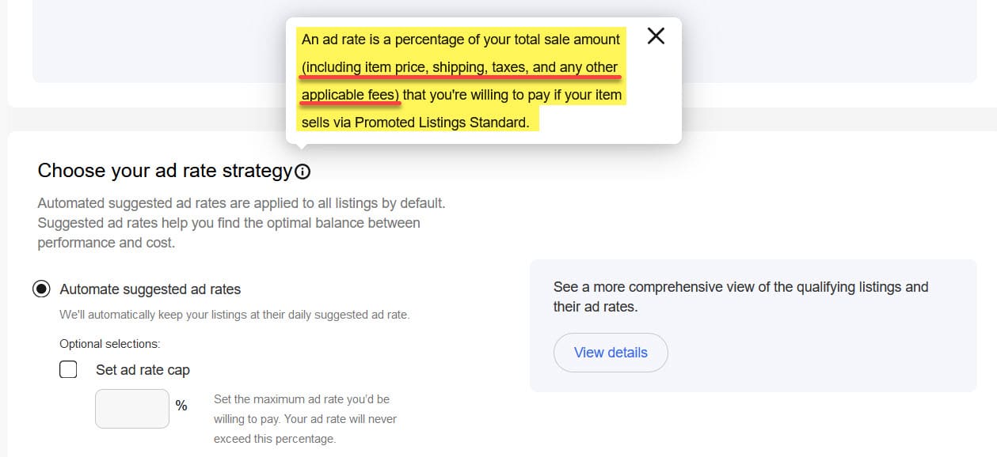Click the "Choose your ad rate strategy" heading
997x457 pixels.
pos(165,171)
